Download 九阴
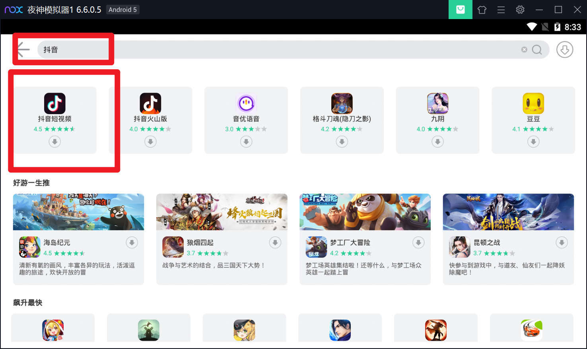The width and height of the screenshot is (587, 349). click(x=438, y=142)
